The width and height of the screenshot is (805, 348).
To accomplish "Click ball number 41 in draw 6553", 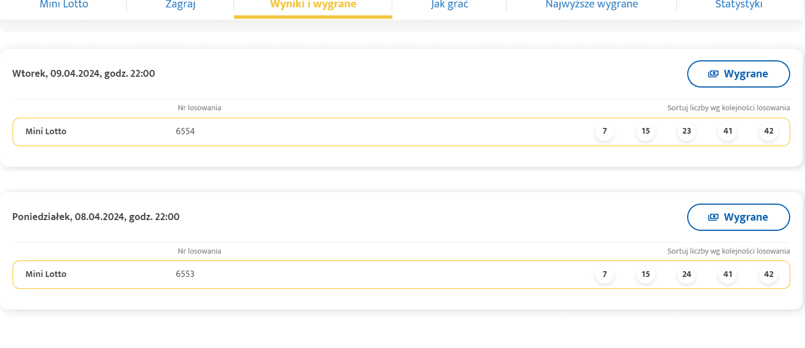I will click(x=728, y=274).
